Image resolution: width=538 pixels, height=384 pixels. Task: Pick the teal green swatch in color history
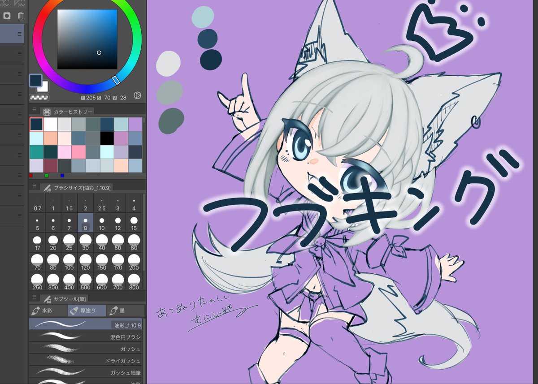[36, 152]
